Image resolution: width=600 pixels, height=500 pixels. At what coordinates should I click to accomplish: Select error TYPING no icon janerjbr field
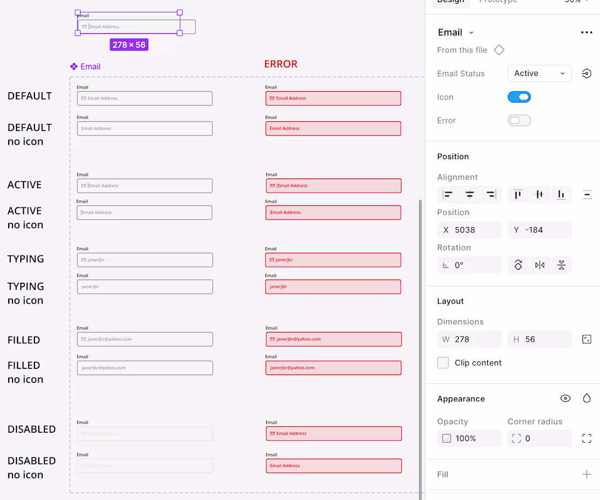coord(333,287)
